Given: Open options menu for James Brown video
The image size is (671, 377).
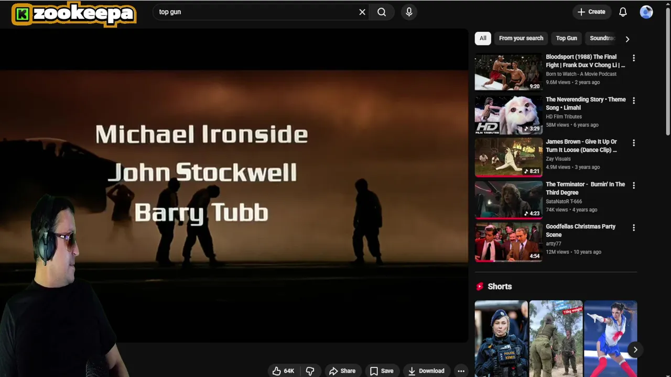Looking at the screenshot, I should point(633,143).
